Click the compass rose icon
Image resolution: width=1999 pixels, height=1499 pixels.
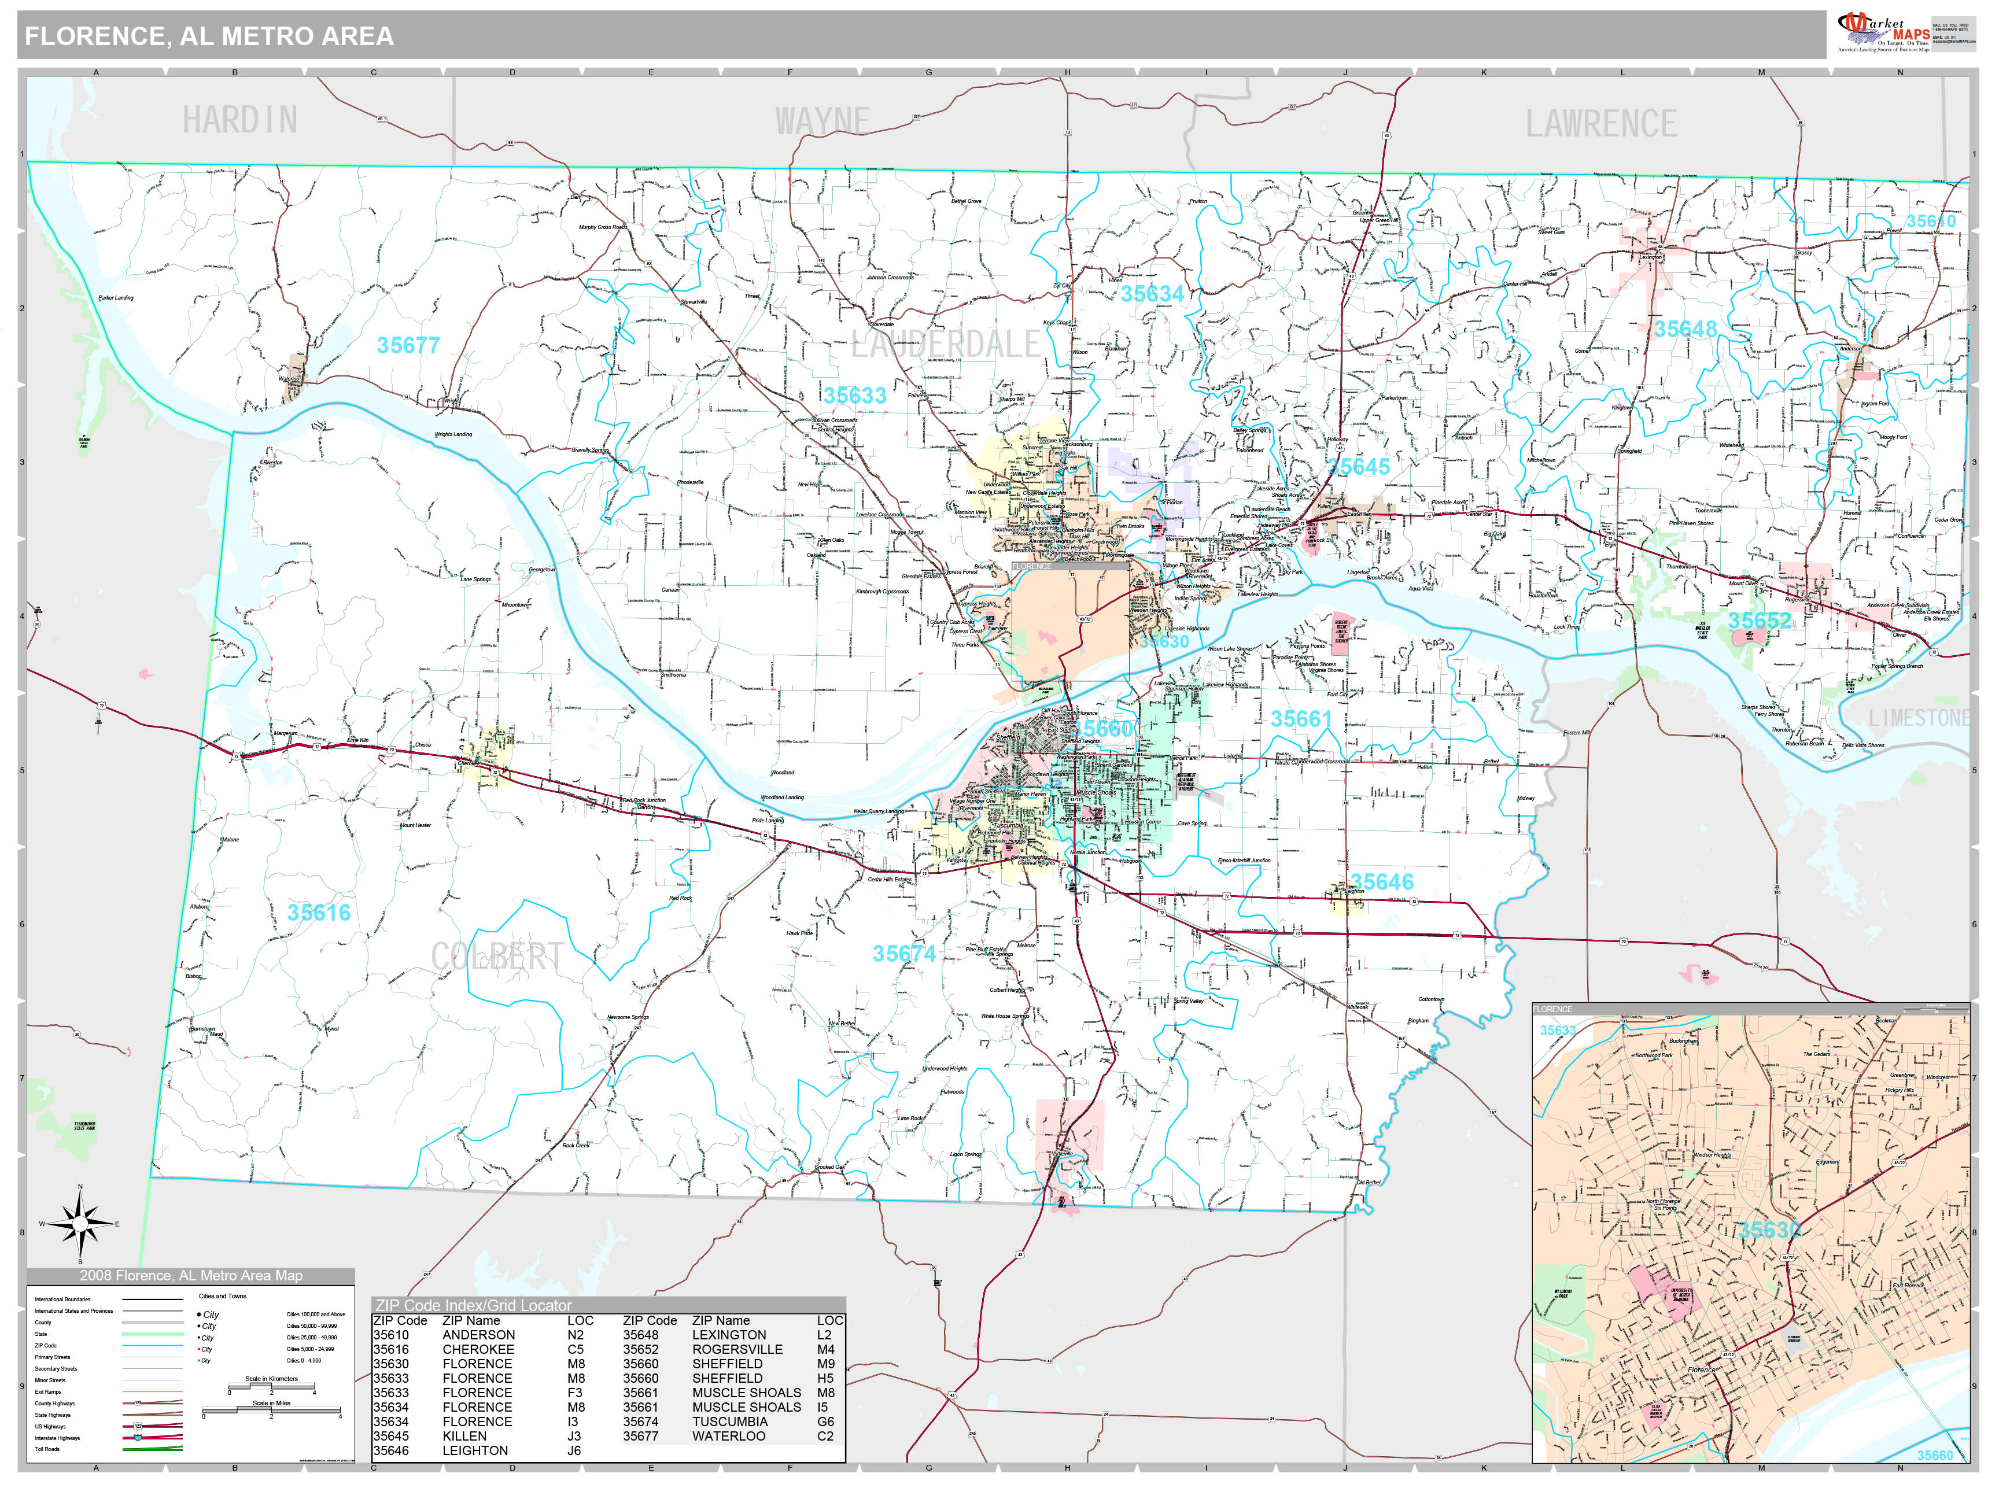tap(79, 1224)
